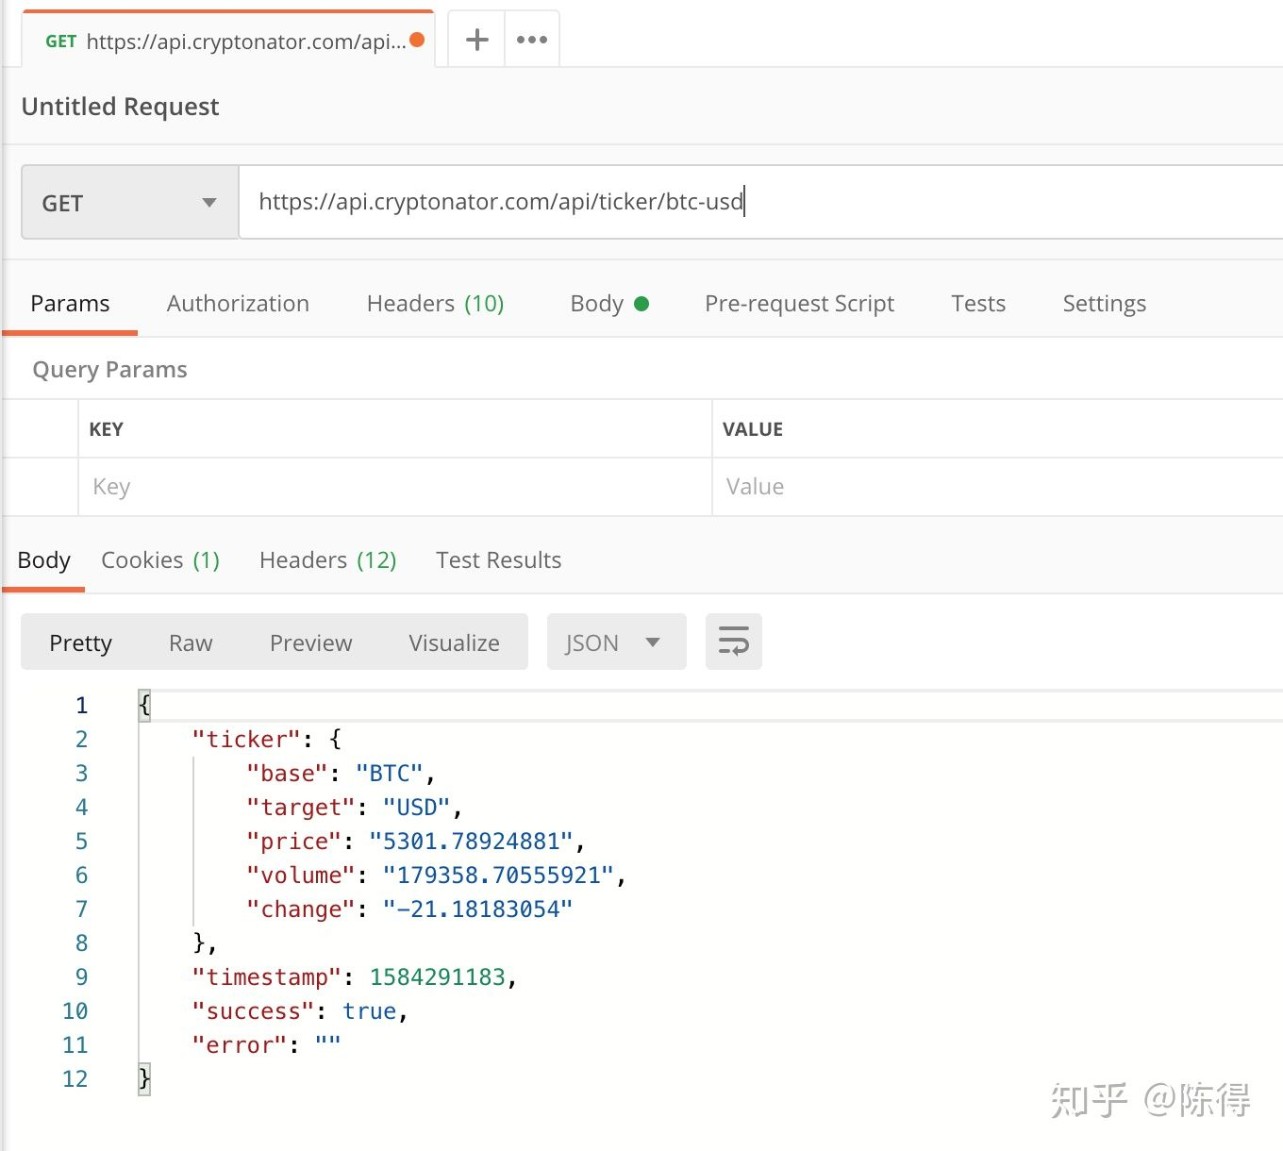The image size is (1283, 1151).
Task: Open Test Results tab
Action: (498, 559)
